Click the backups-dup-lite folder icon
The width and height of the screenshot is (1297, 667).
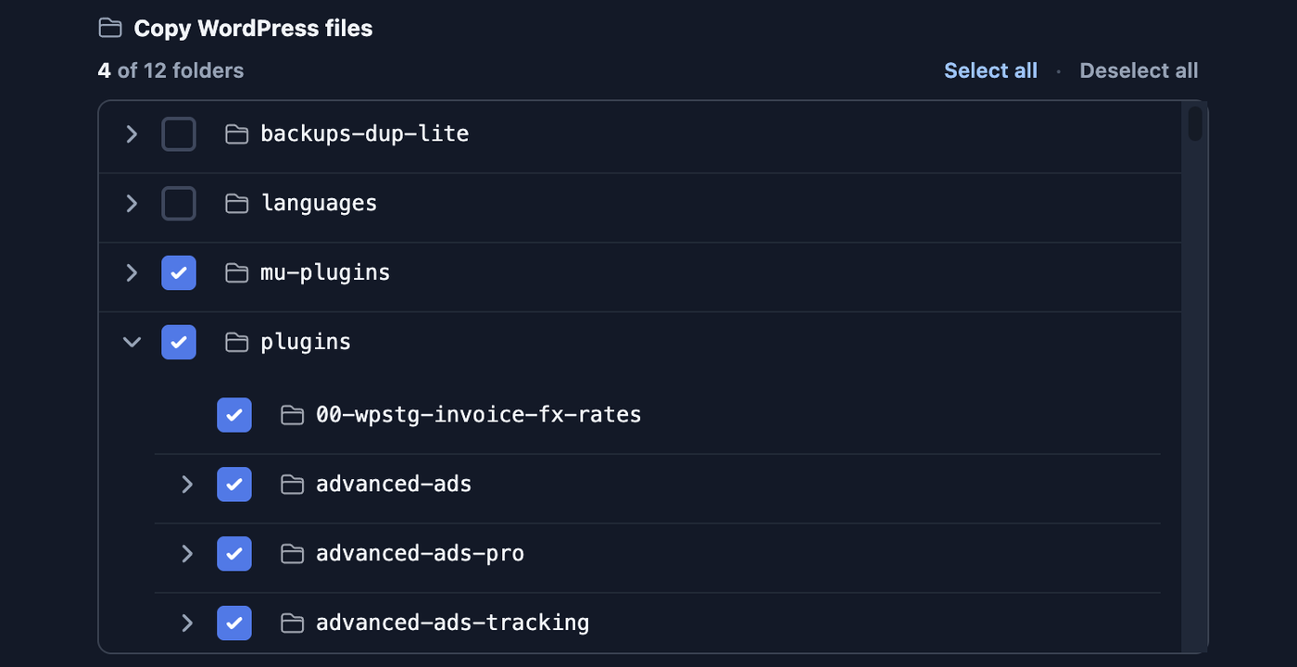coord(237,134)
